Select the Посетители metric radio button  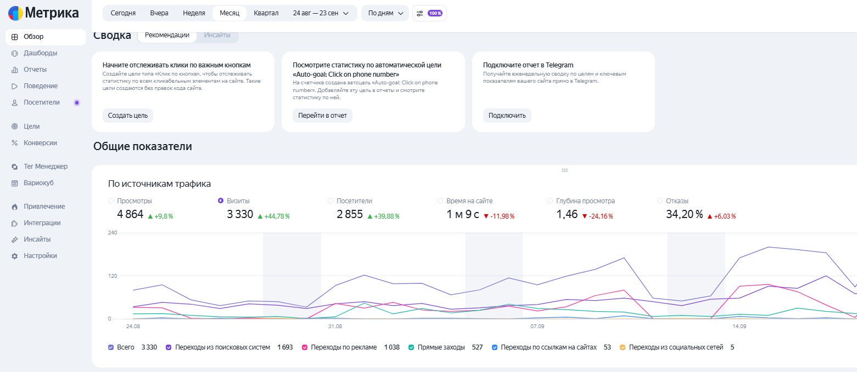point(331,201)
